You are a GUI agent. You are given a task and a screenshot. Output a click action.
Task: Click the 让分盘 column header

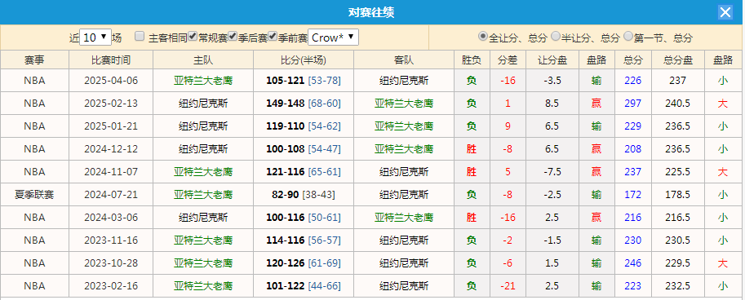[552, 60]
